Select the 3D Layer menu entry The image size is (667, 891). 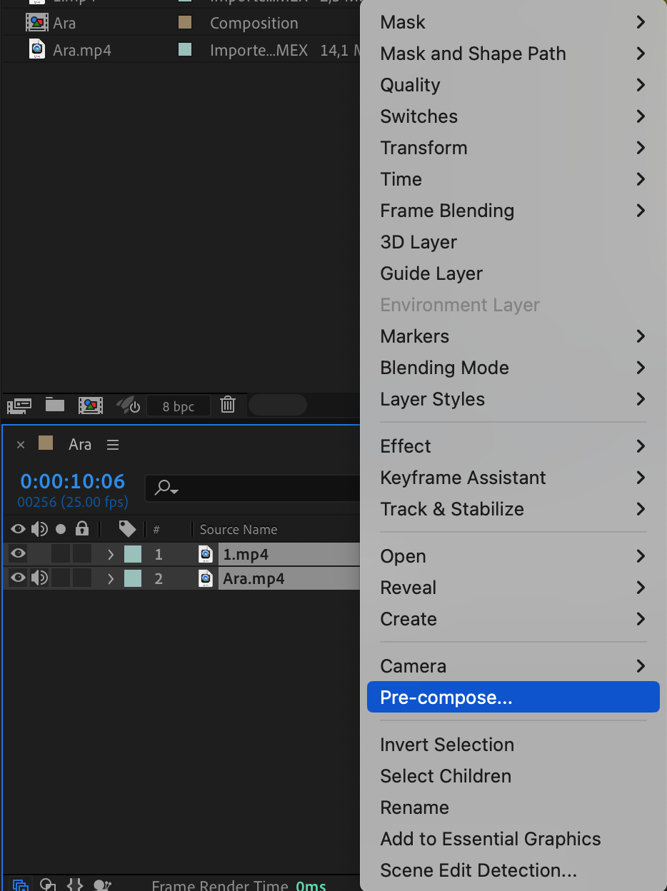point(418,242)
